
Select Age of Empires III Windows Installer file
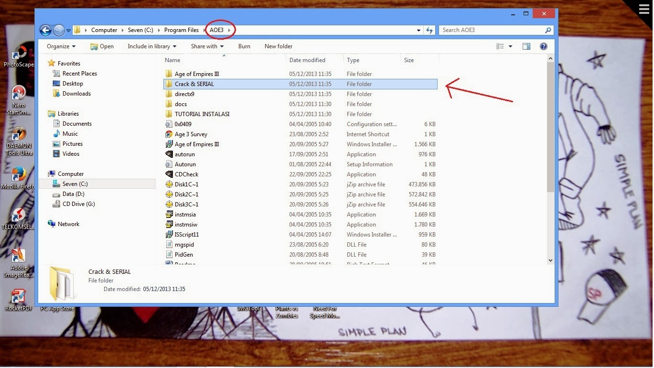300,144
